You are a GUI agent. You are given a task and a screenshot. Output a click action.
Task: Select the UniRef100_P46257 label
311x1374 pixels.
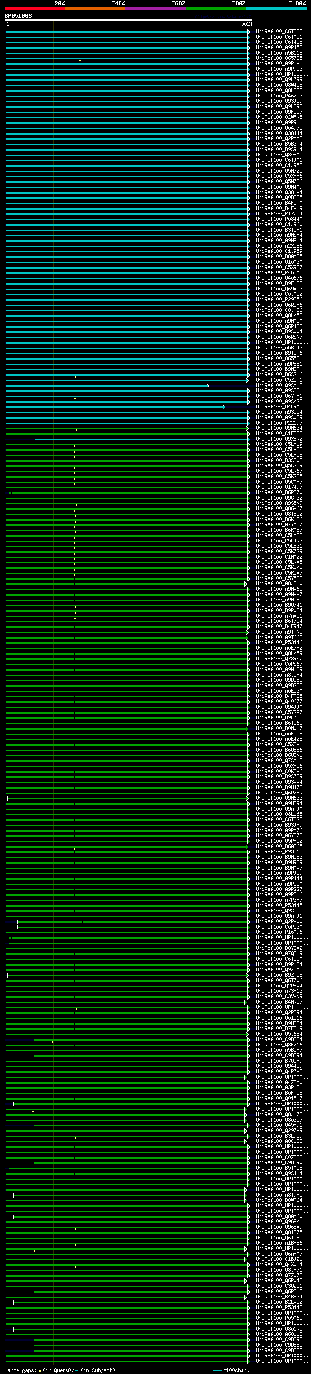click(x=279, y=96)
